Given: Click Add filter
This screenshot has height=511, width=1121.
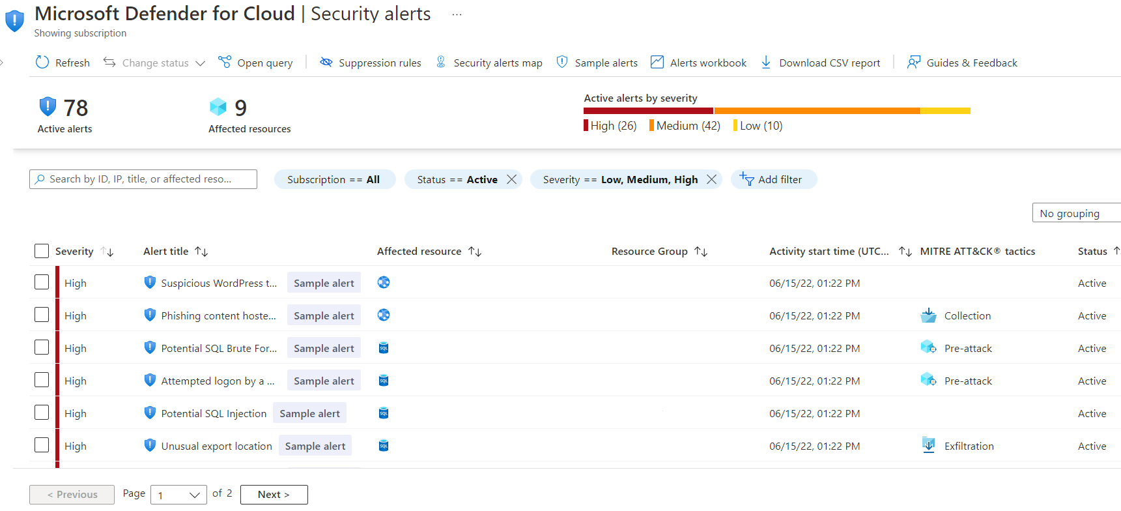Looking at the screenshot, I should (774, 179).
